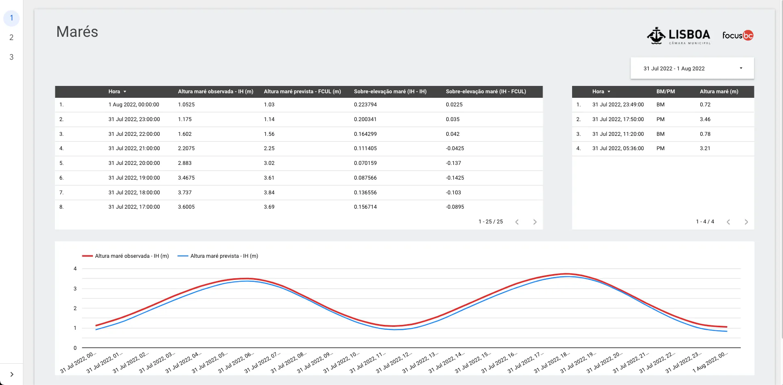The width and height of the screenshot is (783, 385).
Task: Switch to report page 3
Action: click(11, 56)
